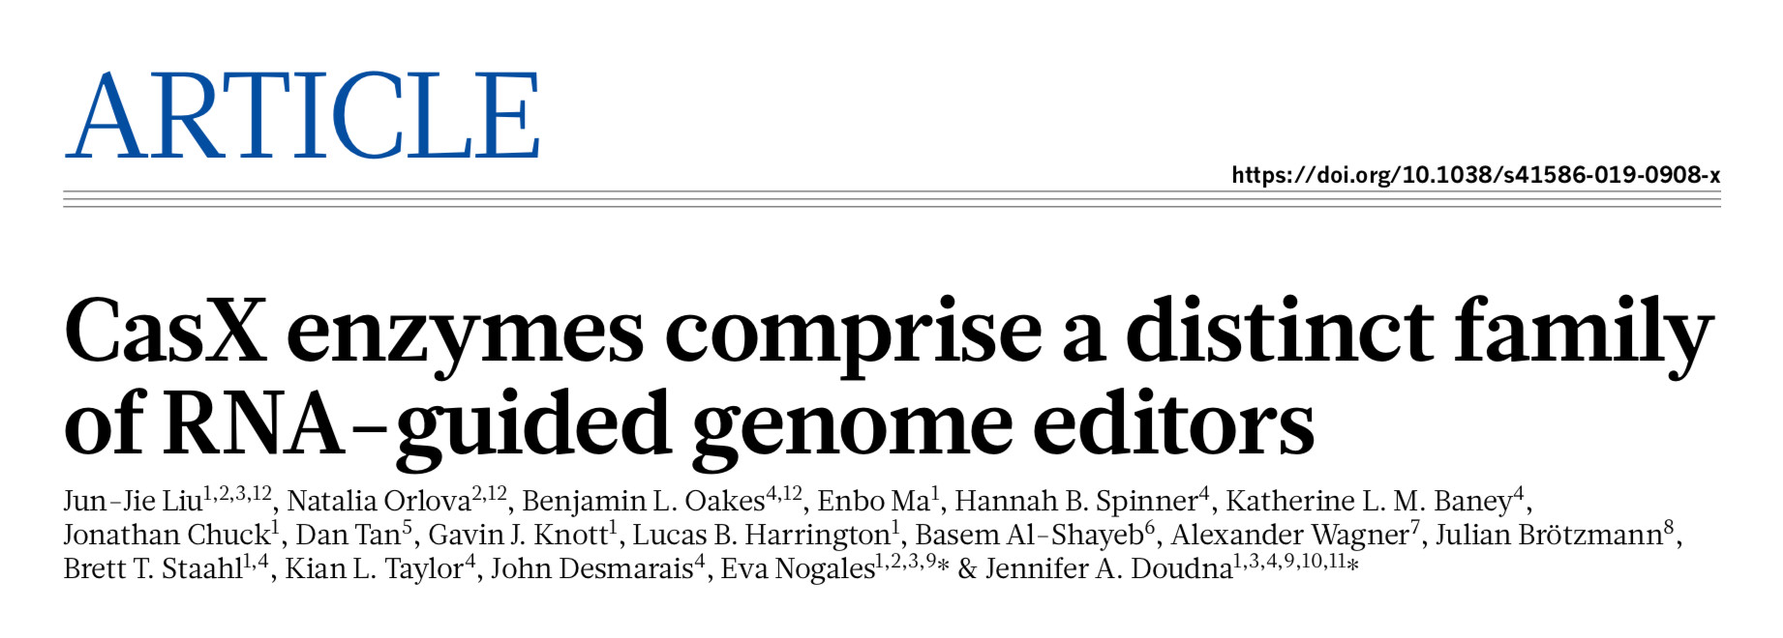The height and width of the screenshot is (638, 1783).
Task: Select author name Natalia Orlova
Action: (378, 501)
